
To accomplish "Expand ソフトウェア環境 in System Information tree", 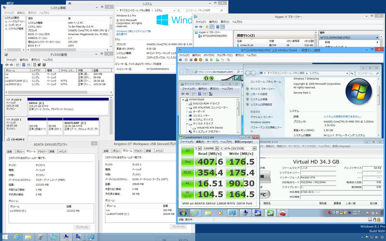I will coord(6,28).
